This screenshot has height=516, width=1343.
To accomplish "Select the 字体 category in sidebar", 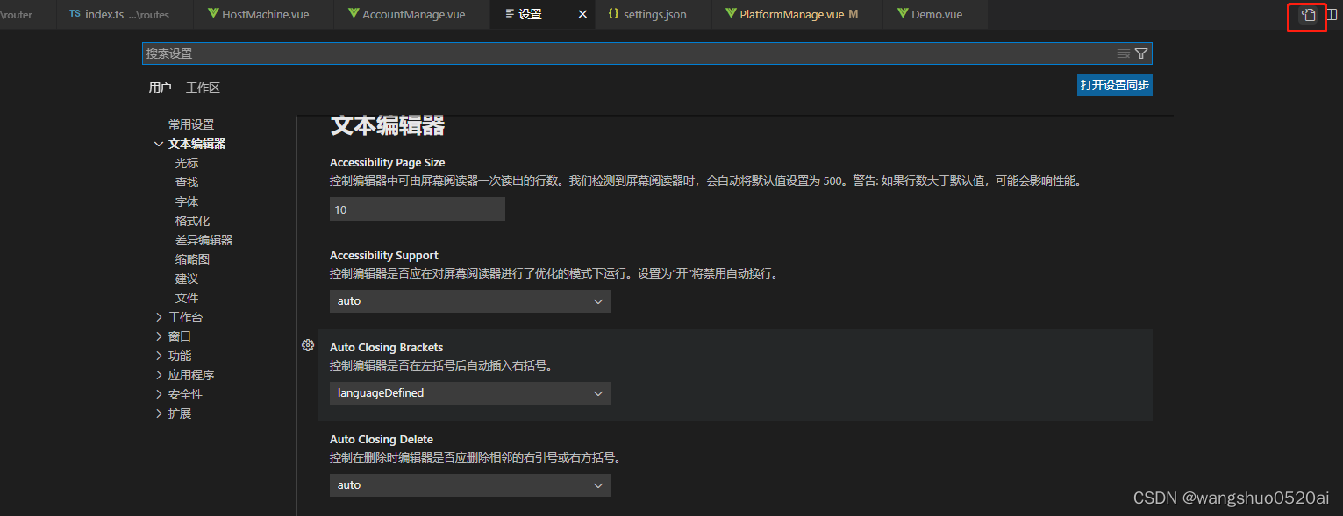I will tap(187, 201).
